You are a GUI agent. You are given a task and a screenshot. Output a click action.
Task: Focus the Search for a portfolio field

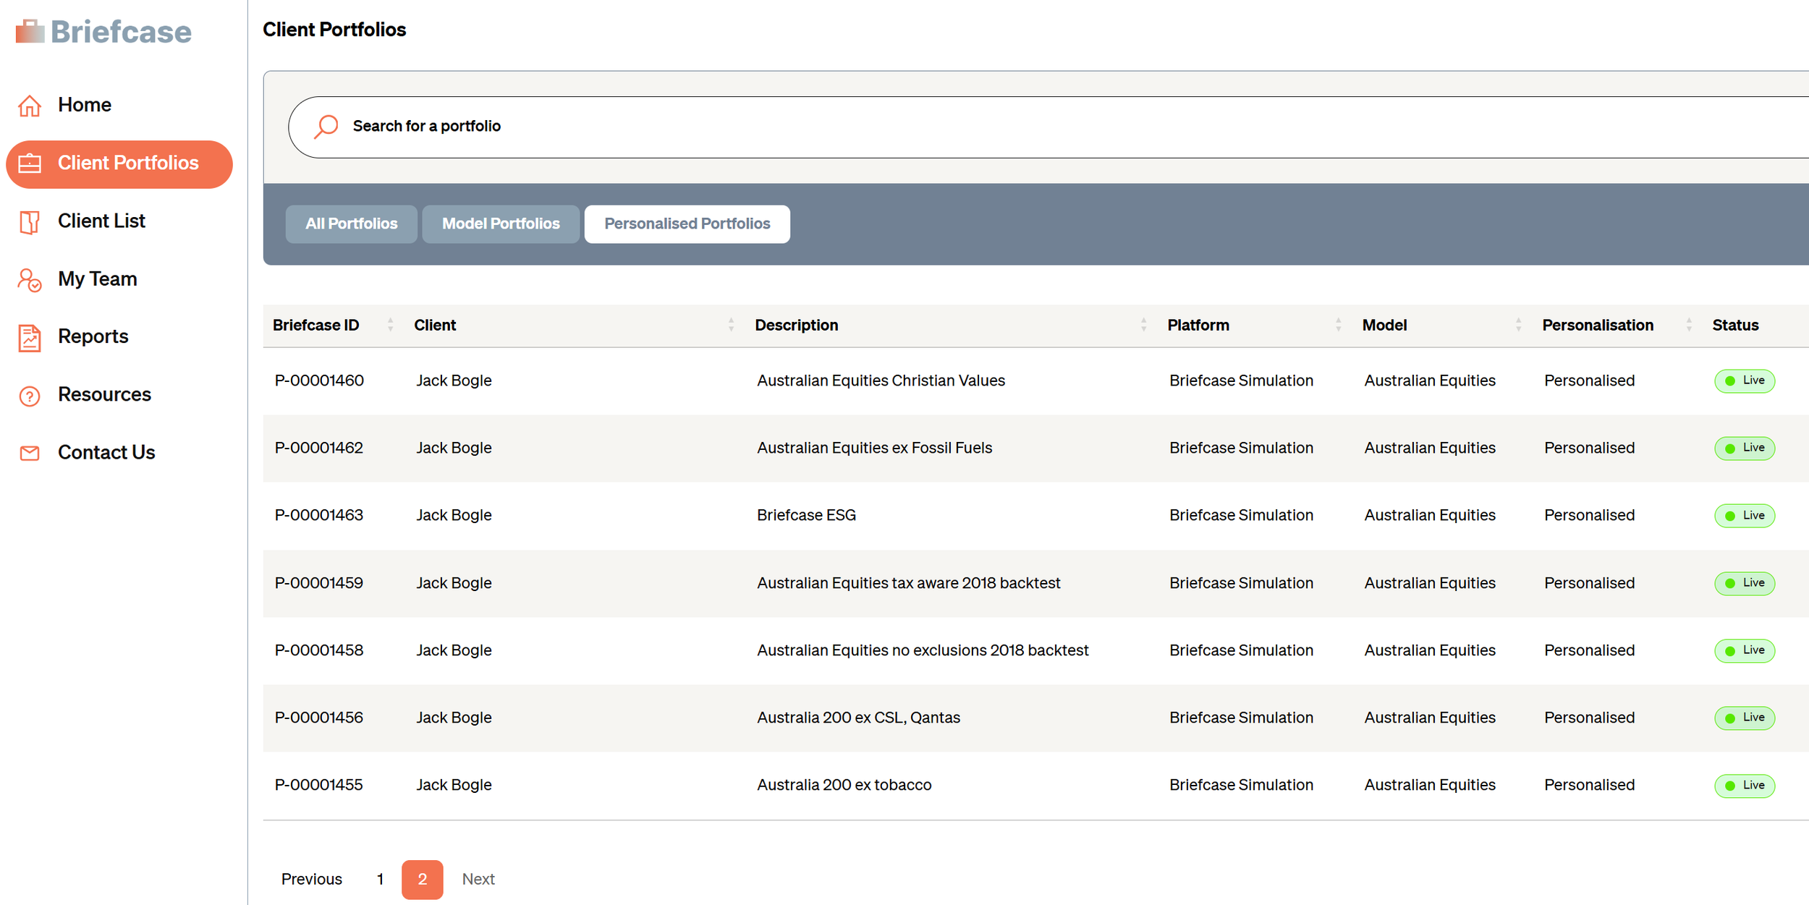click(x=1049, y=127)
